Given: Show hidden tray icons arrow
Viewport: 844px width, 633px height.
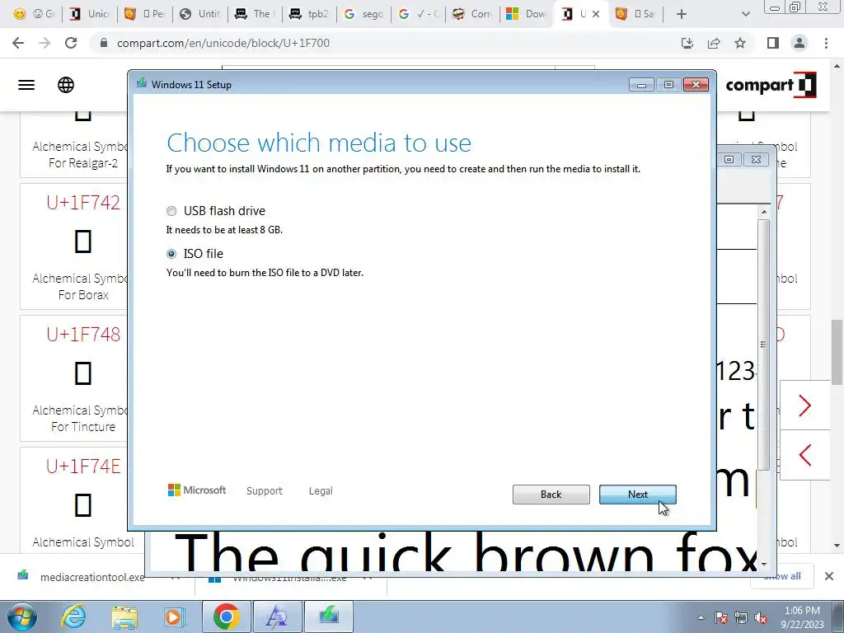Looking at the screenshot, I should 701,617.
